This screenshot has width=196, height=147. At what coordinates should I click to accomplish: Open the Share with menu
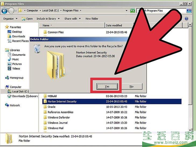[x=72, y=19]
